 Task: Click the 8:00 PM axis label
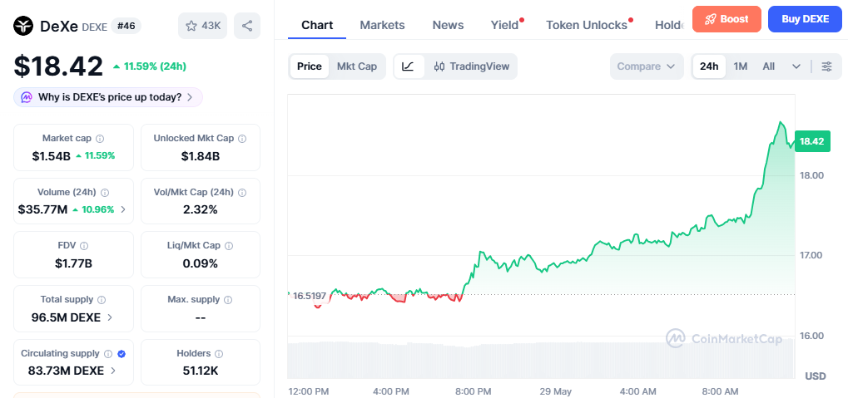pos(473,391)
